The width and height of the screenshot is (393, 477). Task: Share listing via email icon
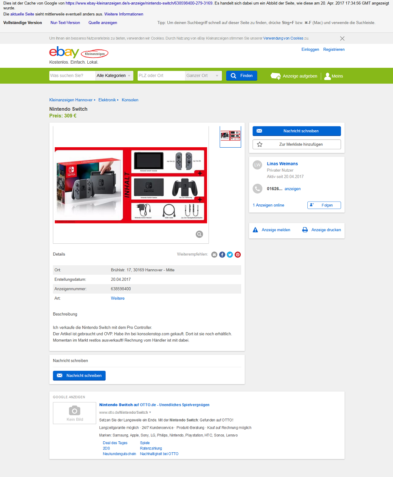214,255
